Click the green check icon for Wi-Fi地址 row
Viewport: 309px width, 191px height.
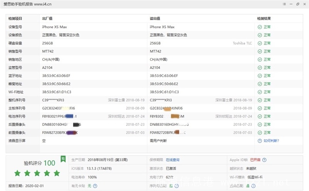[260, 92]
